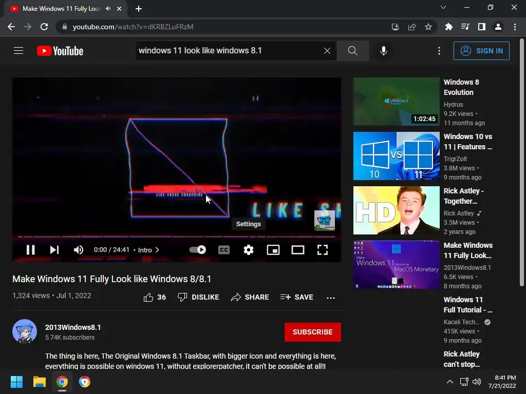Screen dimensions: 526x394
Task: Bookmark this page with star
Action: tap(428, 27)
